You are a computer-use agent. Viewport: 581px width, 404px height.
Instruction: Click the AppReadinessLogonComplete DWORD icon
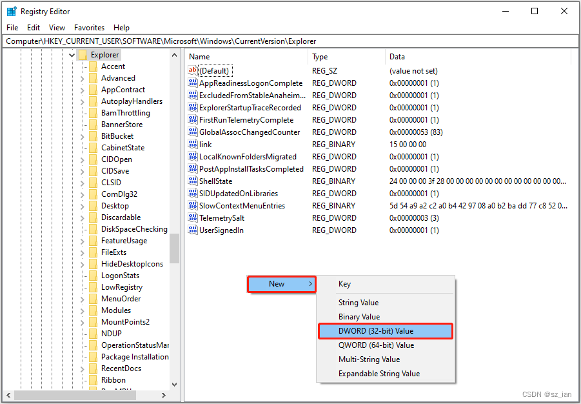pos(193,83)
